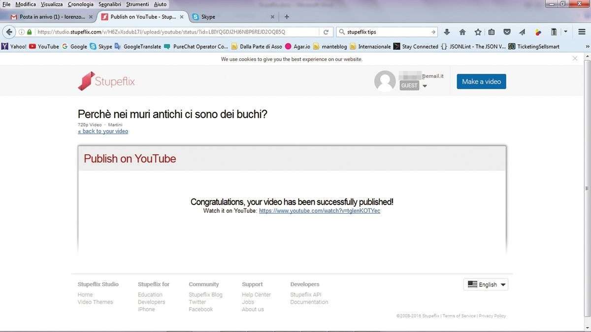Viewport: 591px width, 332px height.
Task: Click the paper plane send icon
Action: pos(522,32)
